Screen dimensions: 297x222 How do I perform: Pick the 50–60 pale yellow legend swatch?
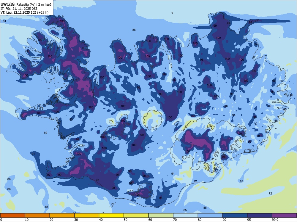tap(136, 215)
